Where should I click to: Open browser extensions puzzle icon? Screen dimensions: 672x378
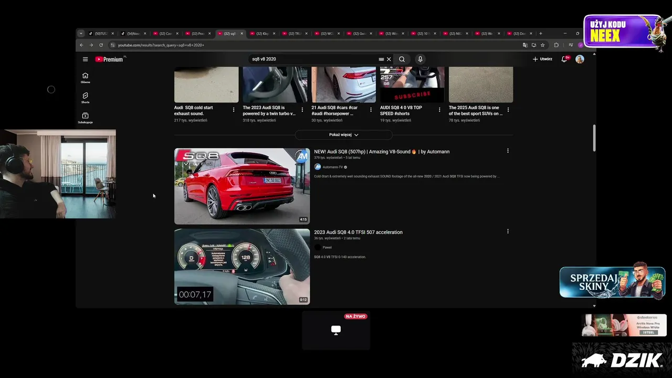pos(556,45)
